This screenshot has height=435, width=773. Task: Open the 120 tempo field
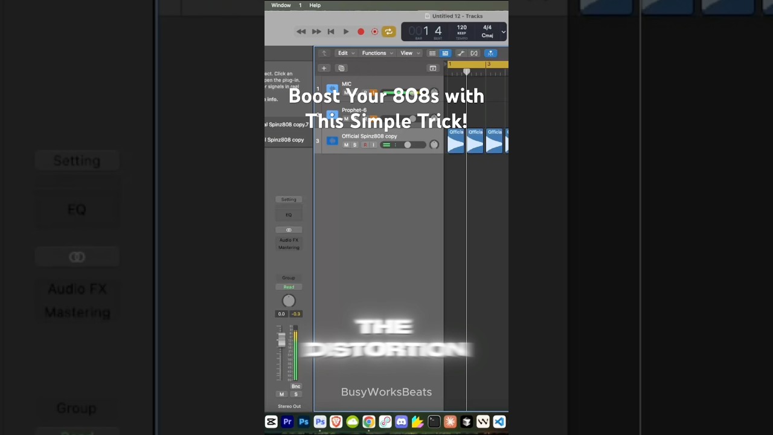pyautogui.click(x=461, y=28)
